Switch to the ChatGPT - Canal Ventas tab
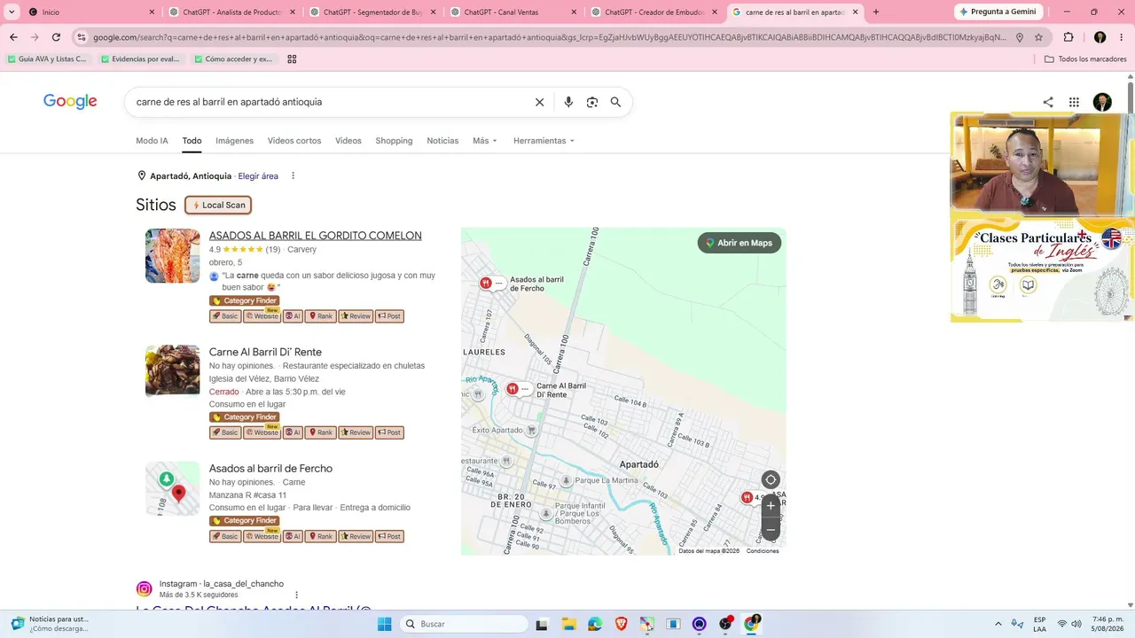 point(514,12)
